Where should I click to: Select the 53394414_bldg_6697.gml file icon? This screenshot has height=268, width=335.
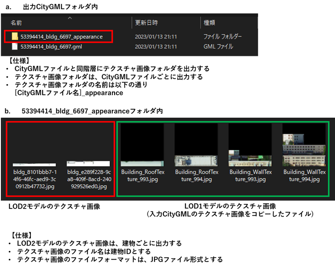click(x=15, y=46)
